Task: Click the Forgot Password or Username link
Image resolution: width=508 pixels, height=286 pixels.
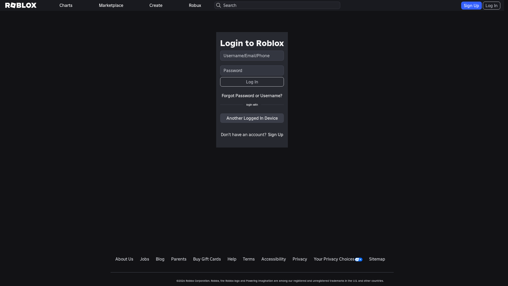Action: (252, 96)
